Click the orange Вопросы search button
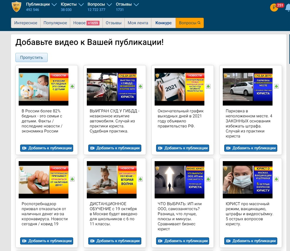 click(x=190, y=23)
